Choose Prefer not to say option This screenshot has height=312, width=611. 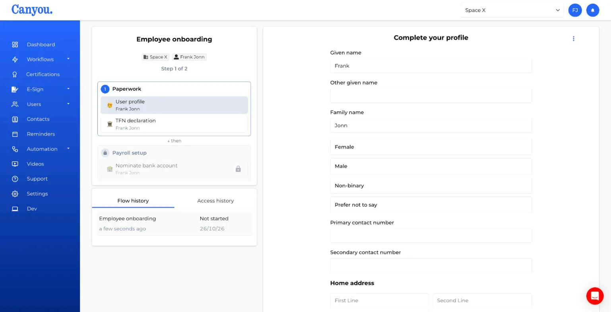point(431,205)
